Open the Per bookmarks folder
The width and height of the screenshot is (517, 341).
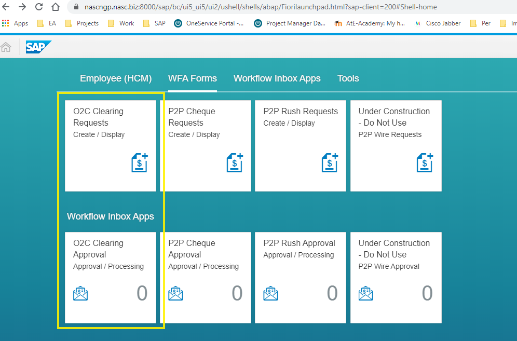click(480, 23)
